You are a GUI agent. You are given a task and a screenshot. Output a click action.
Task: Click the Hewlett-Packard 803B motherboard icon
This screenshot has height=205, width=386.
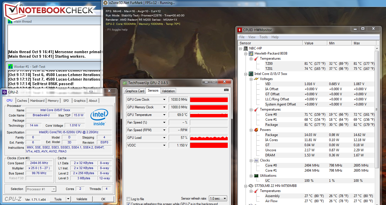pyautogui.click(x=251, y=53)
